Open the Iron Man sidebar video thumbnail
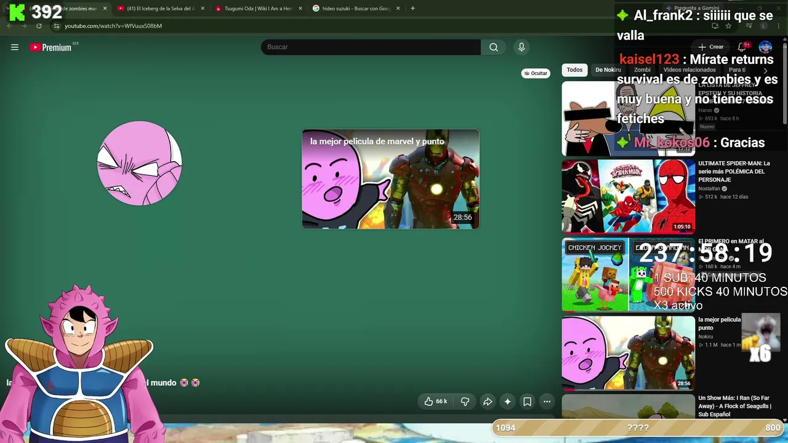 point(629,353)
